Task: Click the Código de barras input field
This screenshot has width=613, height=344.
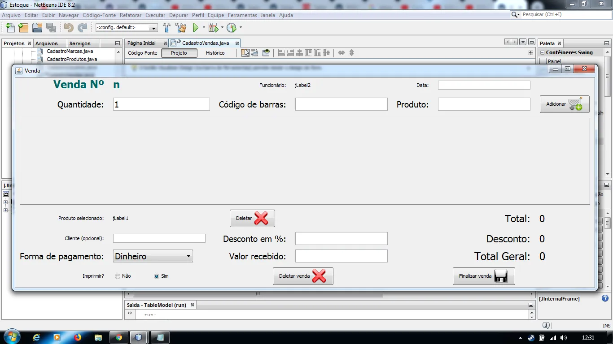Action: [x=341, y=104]
